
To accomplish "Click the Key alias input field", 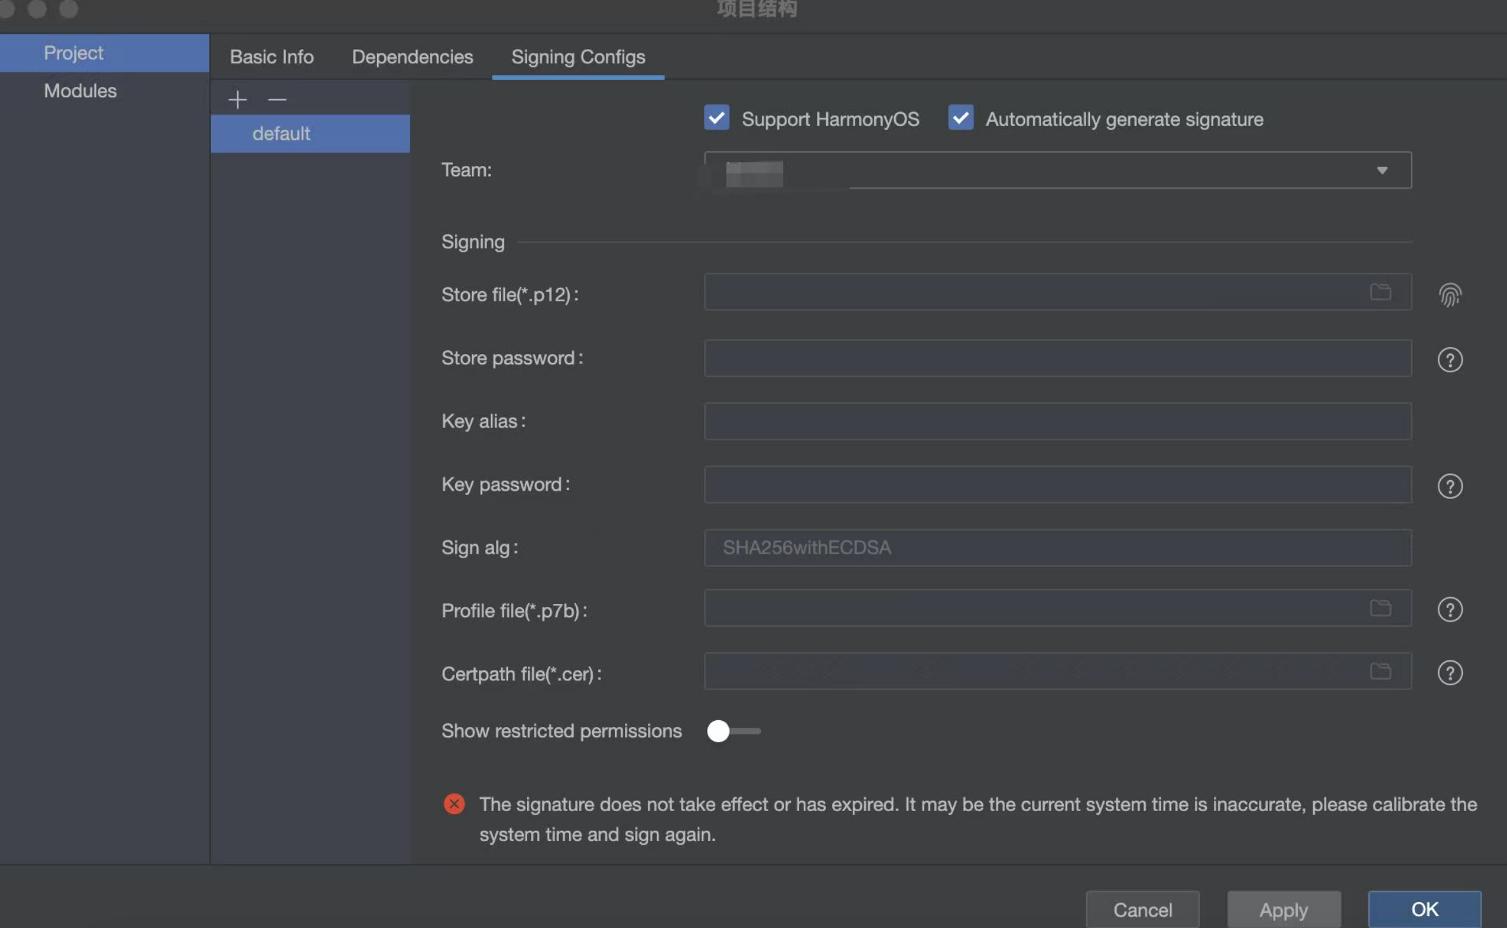I will tap(1057, 421).
